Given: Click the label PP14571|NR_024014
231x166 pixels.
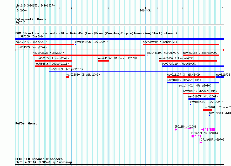Looking at the screenshot, I should tap(205, 133).
